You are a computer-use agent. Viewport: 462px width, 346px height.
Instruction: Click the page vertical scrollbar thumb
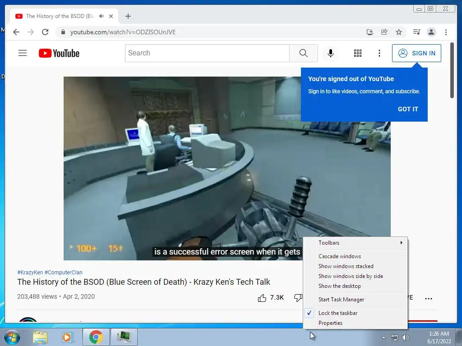pyautogui.click(x=452, y=70)
